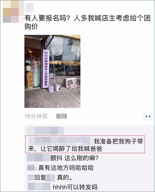
Task: Tap the comment hhhh可以转发吗
Action: 75,187
